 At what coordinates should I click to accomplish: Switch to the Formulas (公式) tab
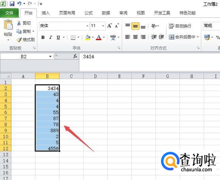point(89,13)
